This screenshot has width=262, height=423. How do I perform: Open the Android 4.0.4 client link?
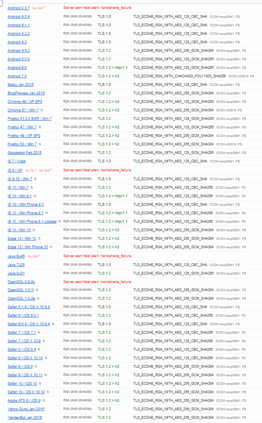point(19,17)
